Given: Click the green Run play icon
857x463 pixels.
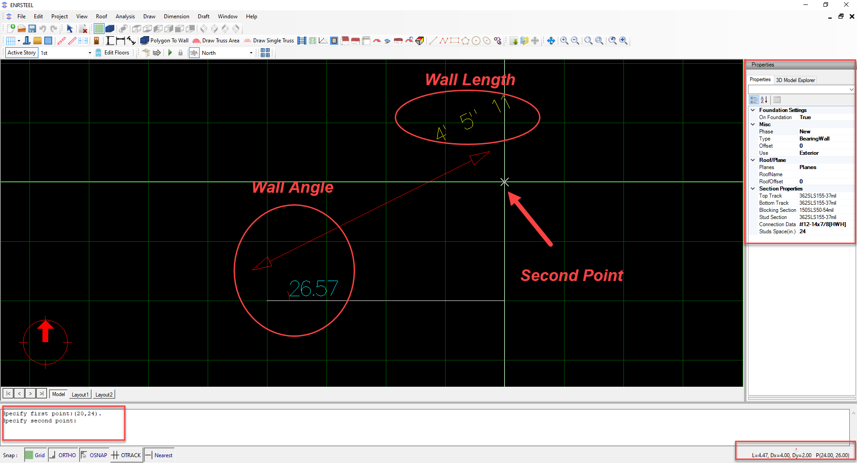Looking at the screenshot, I should pos(170,53).
